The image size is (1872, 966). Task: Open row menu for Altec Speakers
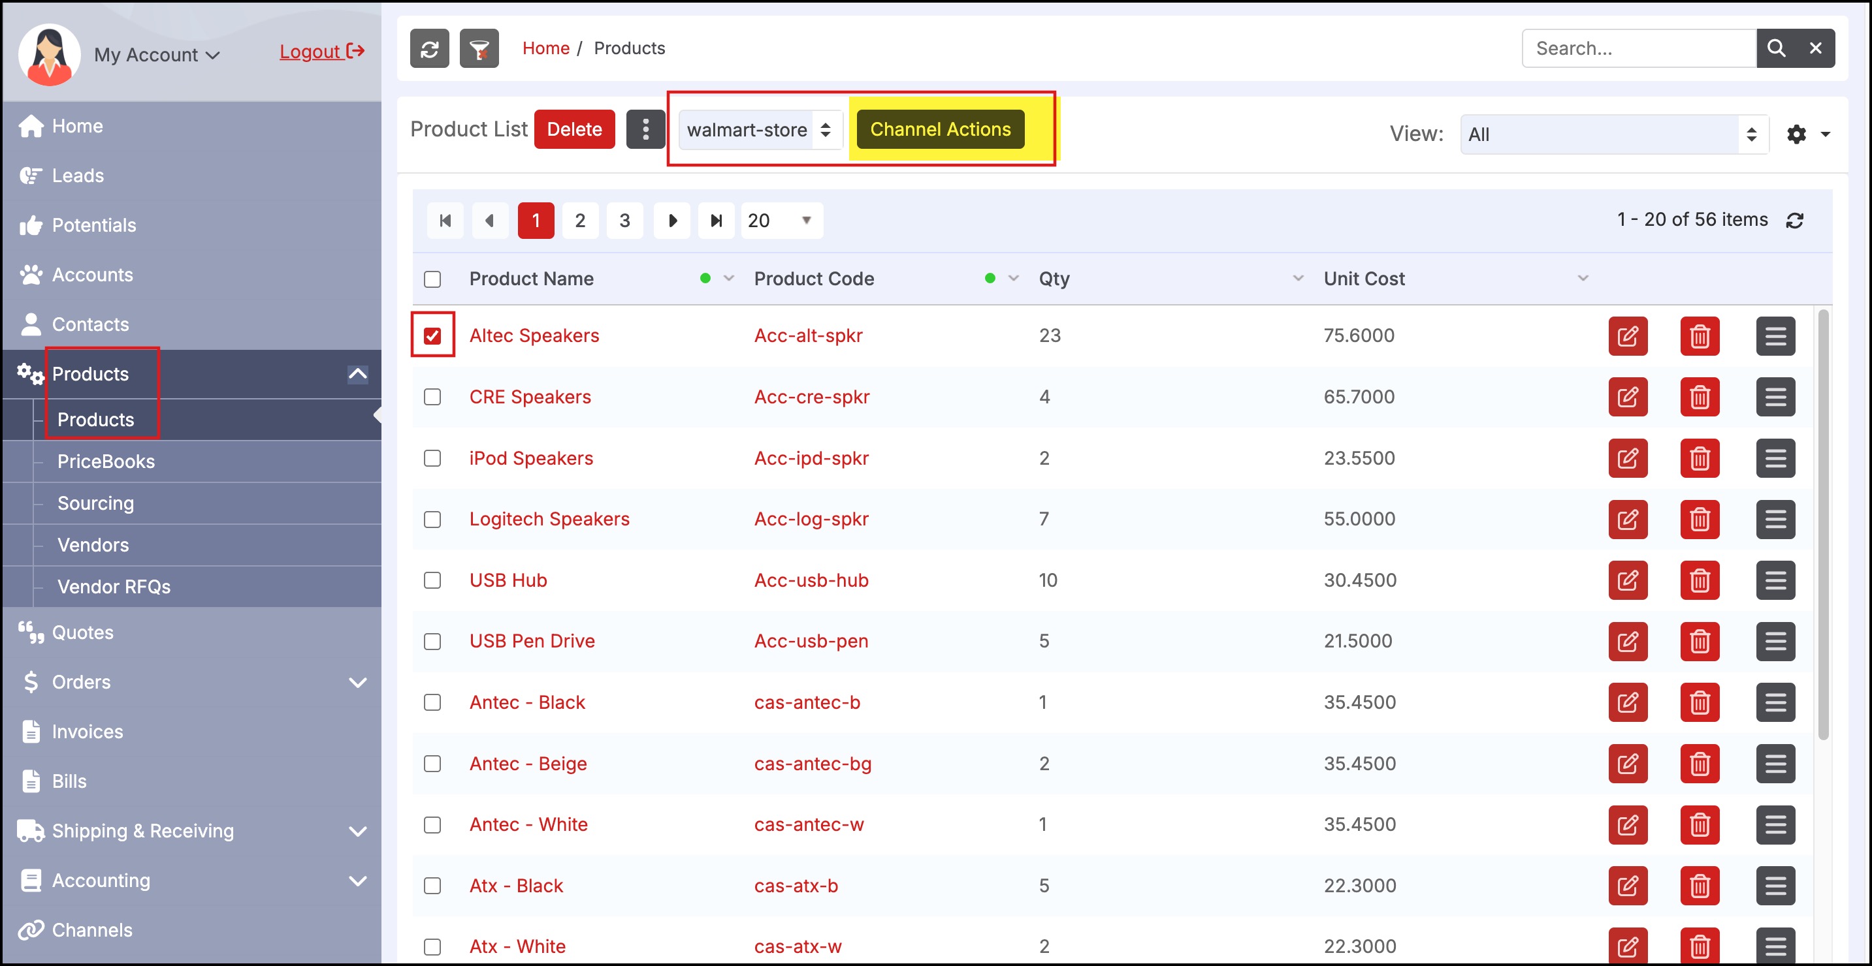click(x=1775, y=336)
